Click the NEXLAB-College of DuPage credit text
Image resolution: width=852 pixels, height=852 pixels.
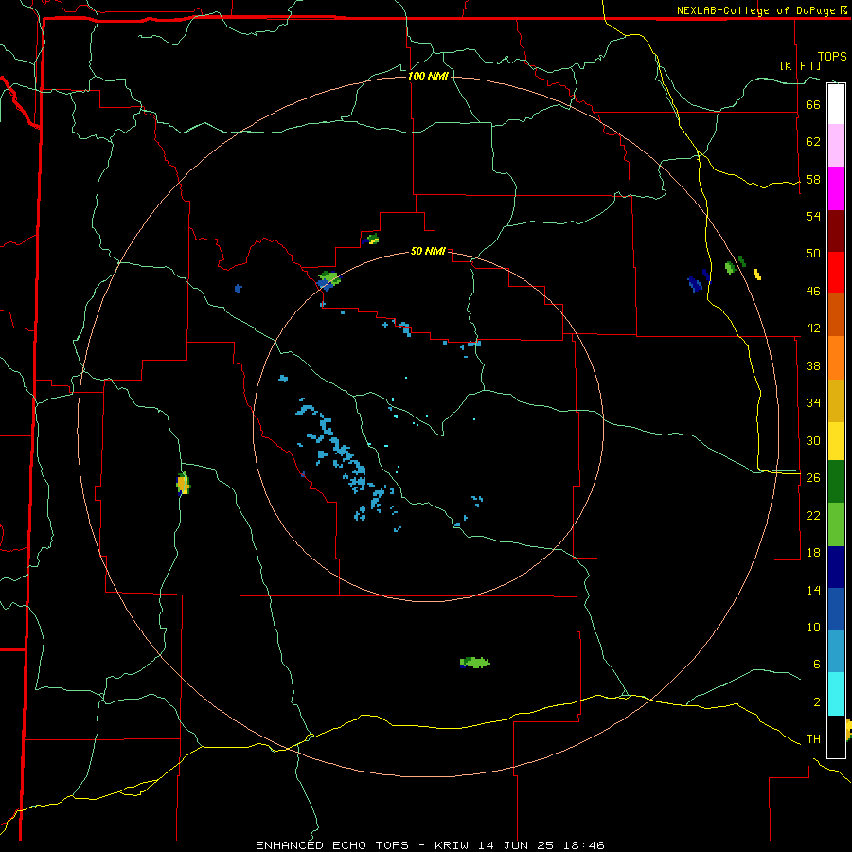point(761,10)
